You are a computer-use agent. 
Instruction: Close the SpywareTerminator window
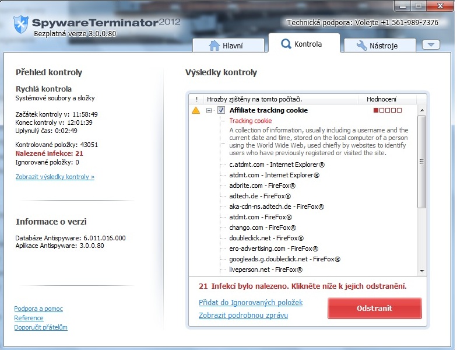pyautogui.click(x=440, y=6)
